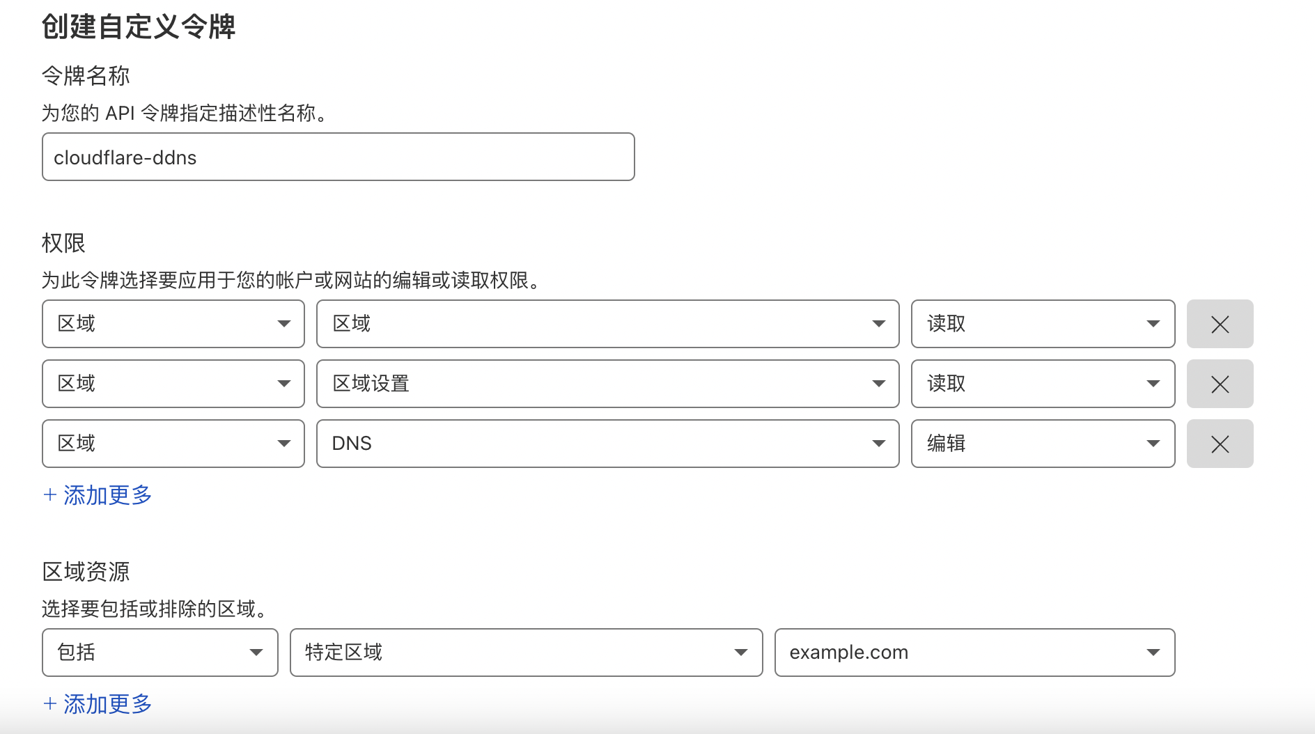Open the first row's 区域 permission item dropdown
1315x734 pixels.
point(608,324)
